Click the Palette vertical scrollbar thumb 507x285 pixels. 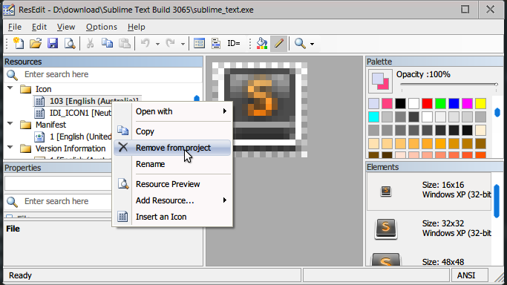(x=497, y=113)
